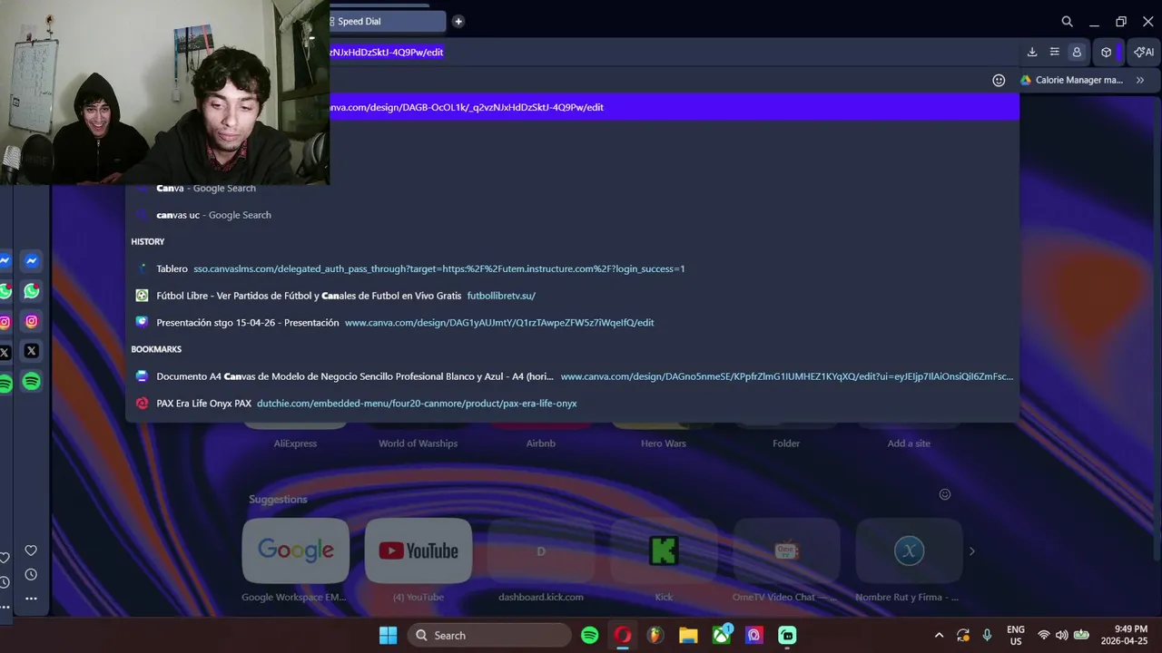This screenshot has height=653, width=1162.
Task: Click Opera GX taskbar icon
Action: click(623, 636)
